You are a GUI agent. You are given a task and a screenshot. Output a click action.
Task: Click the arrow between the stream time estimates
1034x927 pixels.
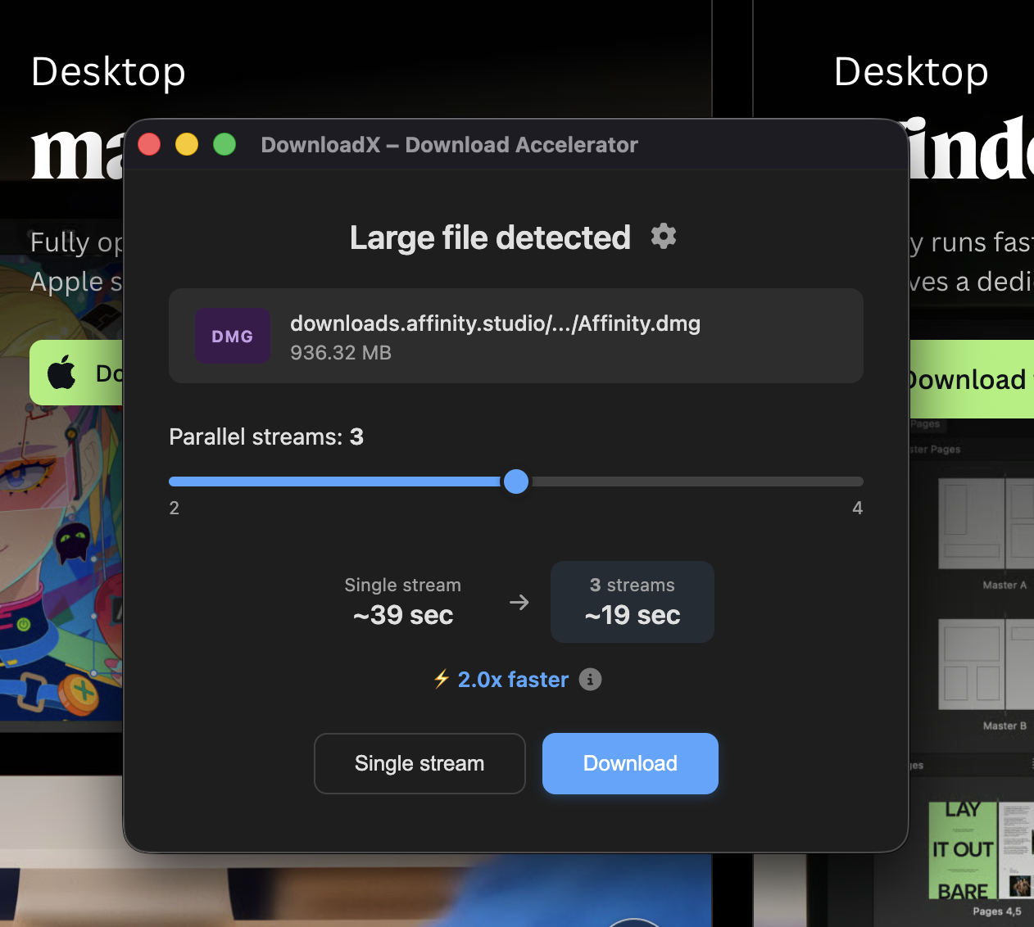pos(519,602)
